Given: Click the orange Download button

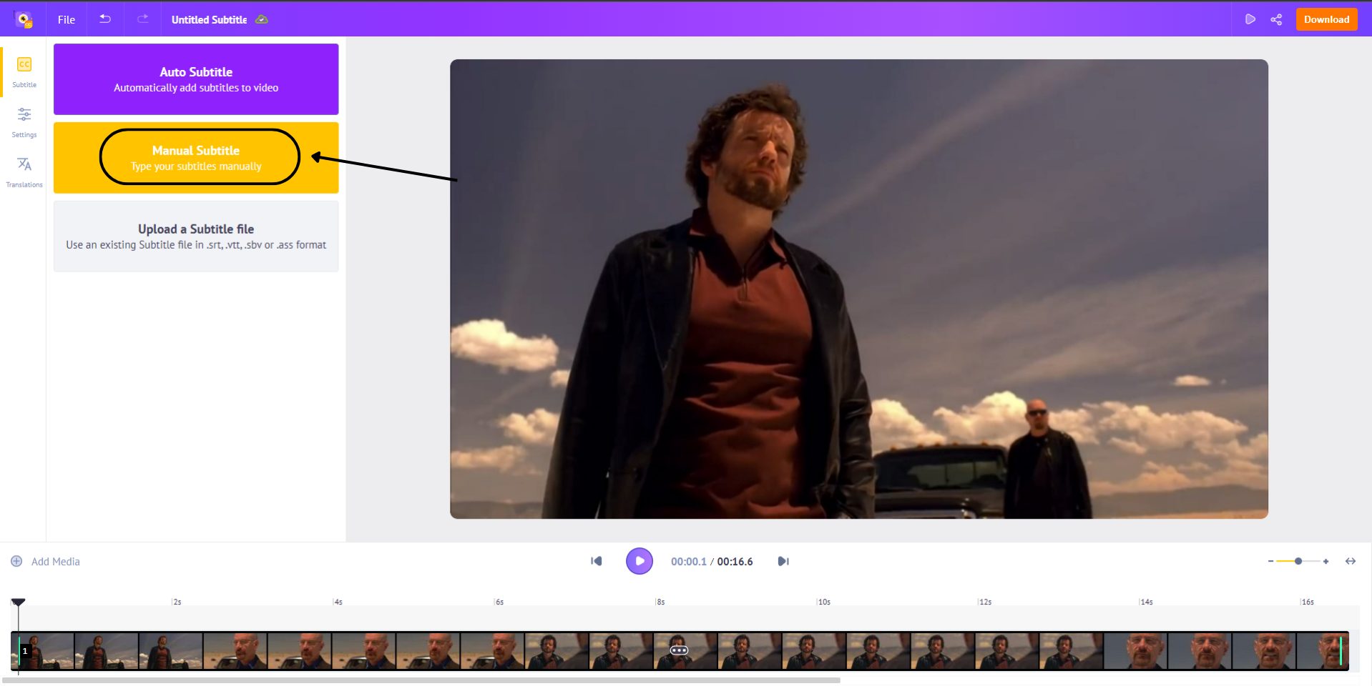Looking at the screenshot, I should click(1326, 19).
